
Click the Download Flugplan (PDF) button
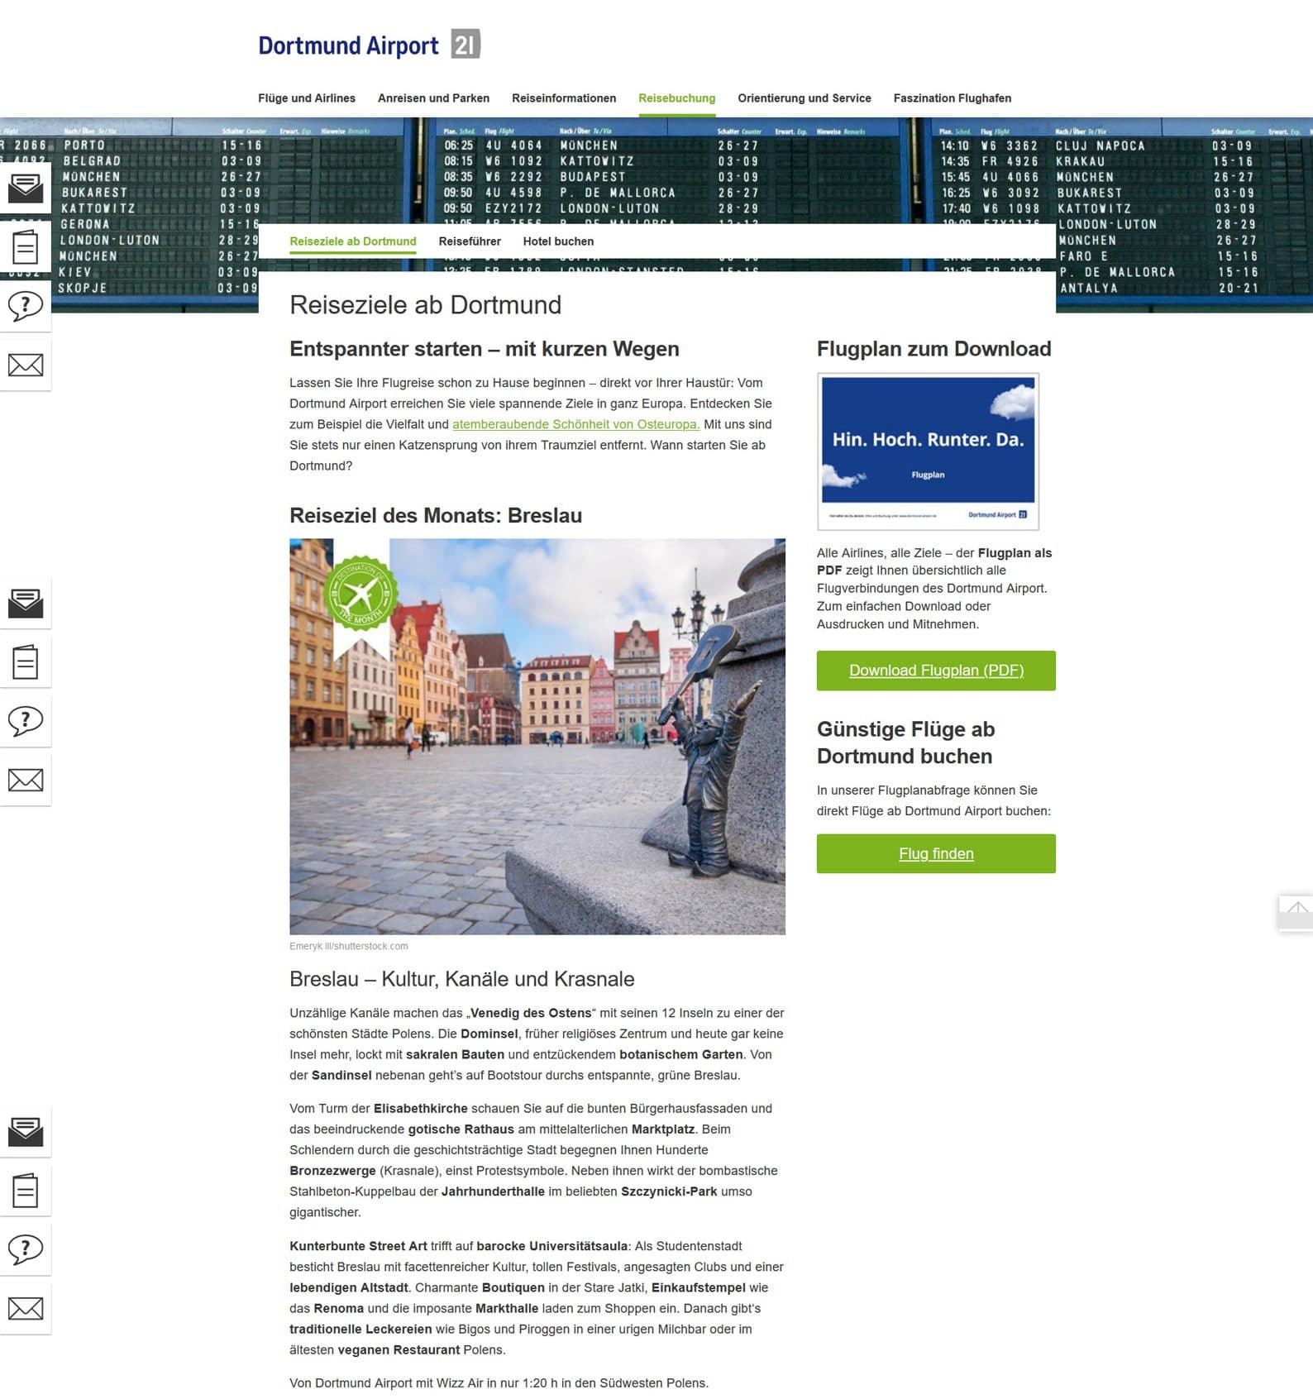coord(936,671)
